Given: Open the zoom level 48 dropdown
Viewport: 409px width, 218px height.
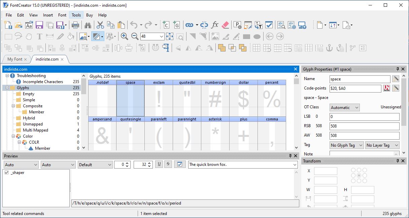Looking at the screenshot, I should pos(162,36).
